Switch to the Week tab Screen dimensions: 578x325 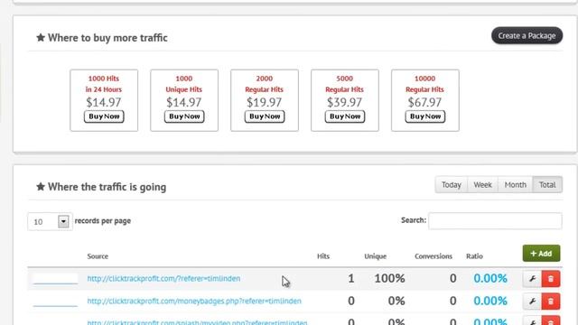482,184
